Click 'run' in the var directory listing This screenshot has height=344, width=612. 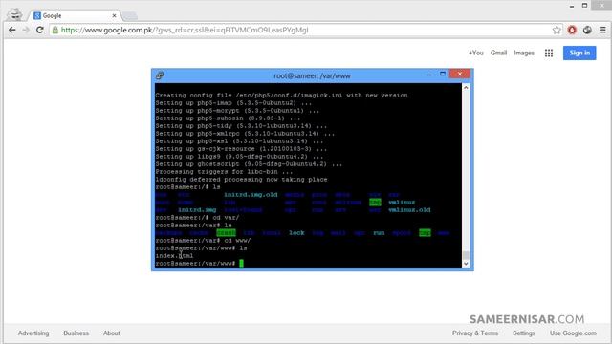[x=379, y=233]
